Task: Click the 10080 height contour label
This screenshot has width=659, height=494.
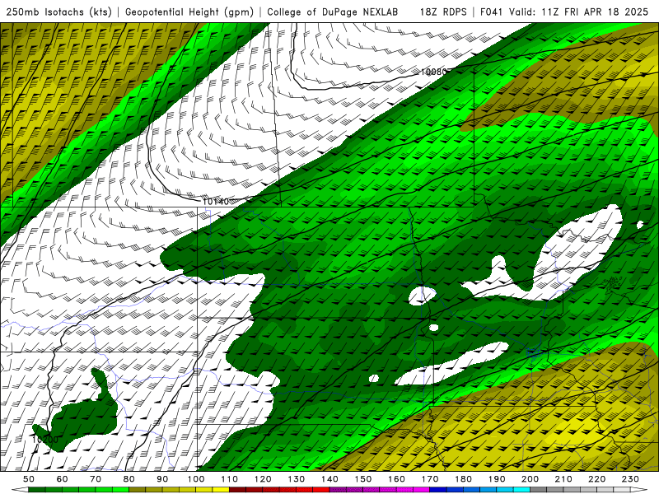Action: tap(434, 72)
